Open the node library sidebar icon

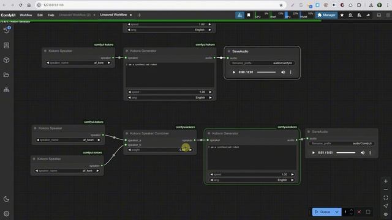pyautogui.click(x=7, y=45)
